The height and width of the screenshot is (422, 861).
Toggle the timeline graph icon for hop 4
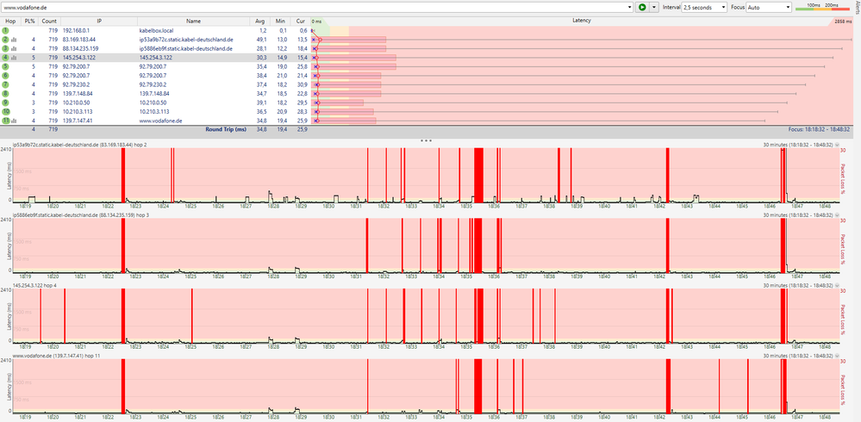(14, 57)
